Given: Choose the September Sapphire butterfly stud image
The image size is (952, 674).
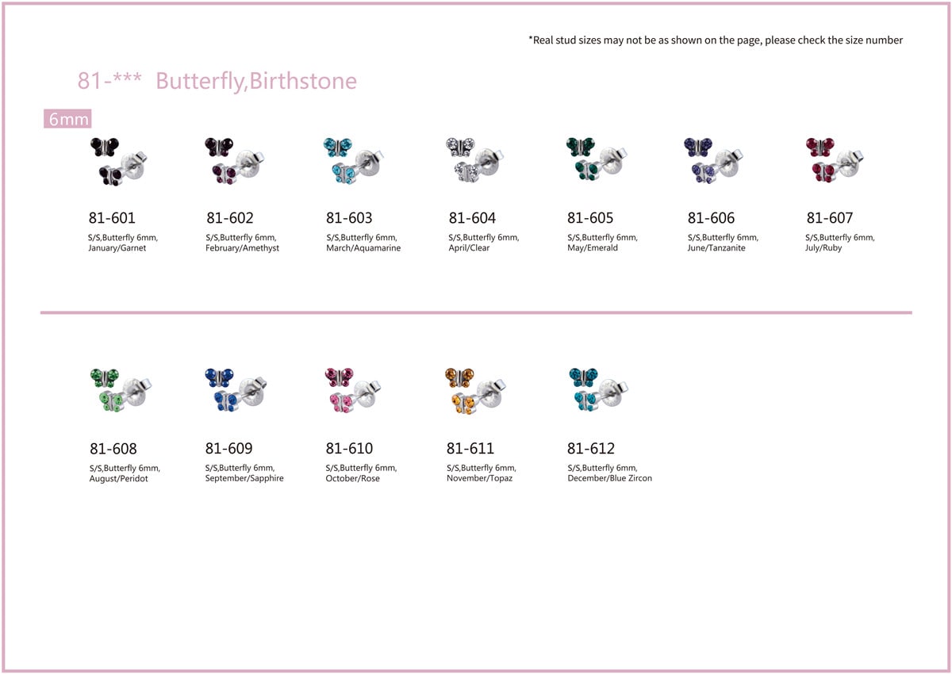Looking at the screenshot, I should [x=236, y=391].
